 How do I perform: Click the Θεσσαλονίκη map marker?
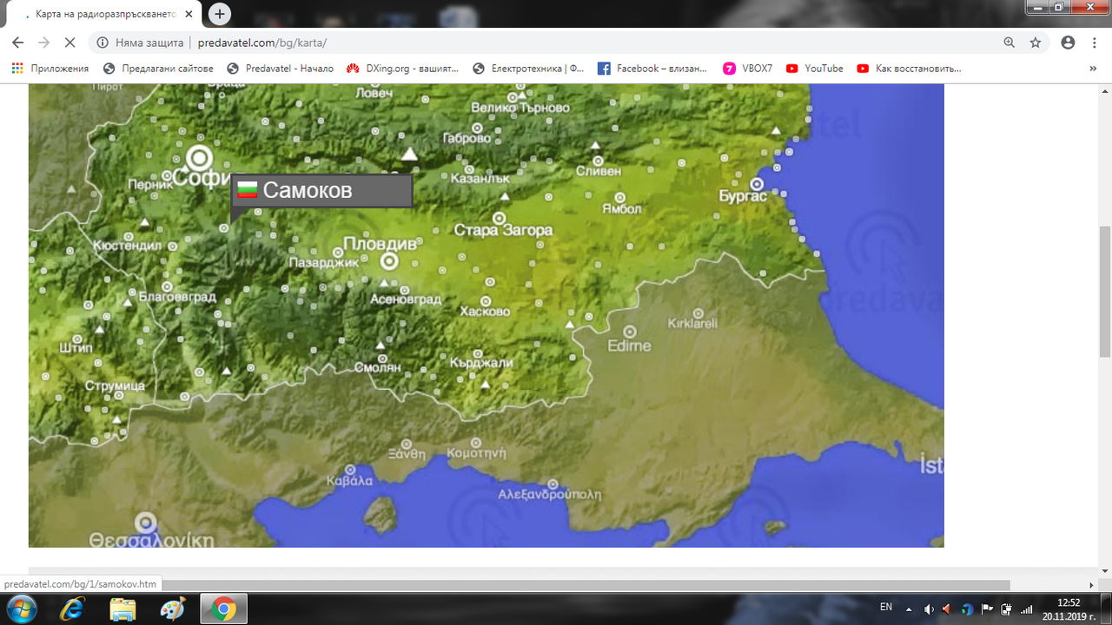[146, 523]
